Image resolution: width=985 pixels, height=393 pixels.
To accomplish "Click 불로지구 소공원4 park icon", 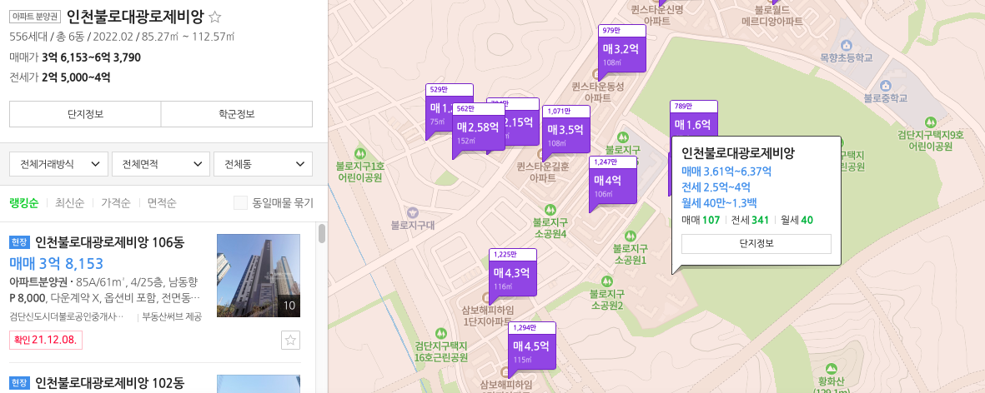I will pyautogui.click(x=550, y=209).
